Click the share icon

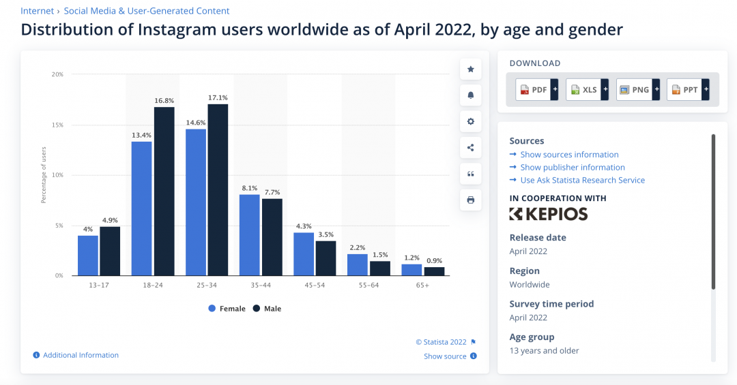pyautogui.click(x=470, y=148)
